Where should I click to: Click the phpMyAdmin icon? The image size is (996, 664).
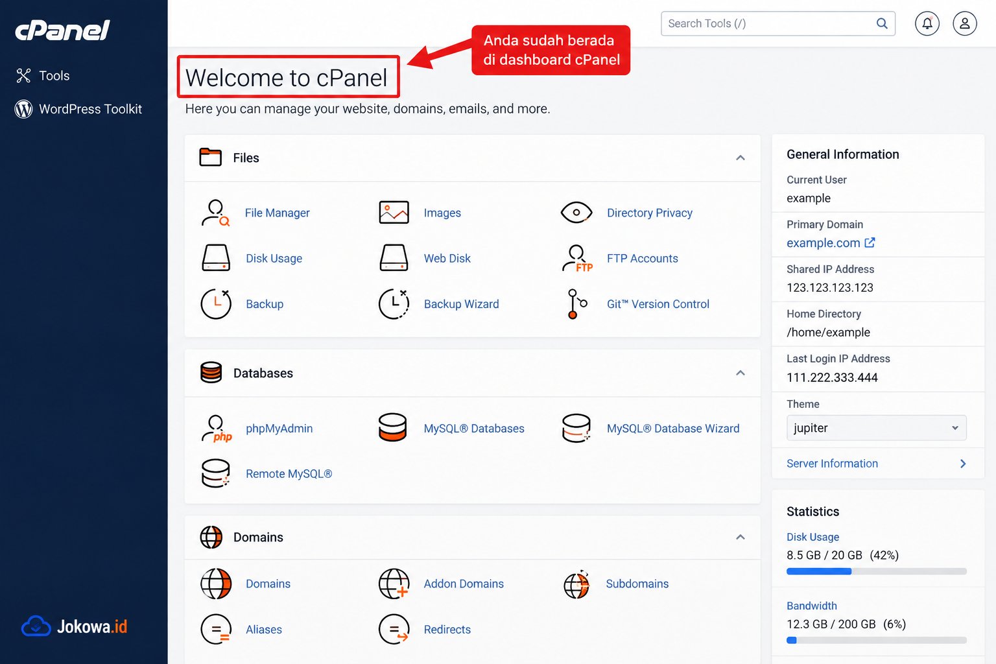(x=217, y=429)
